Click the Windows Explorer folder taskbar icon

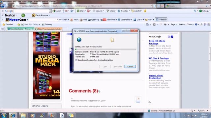(x=23, y=115)
